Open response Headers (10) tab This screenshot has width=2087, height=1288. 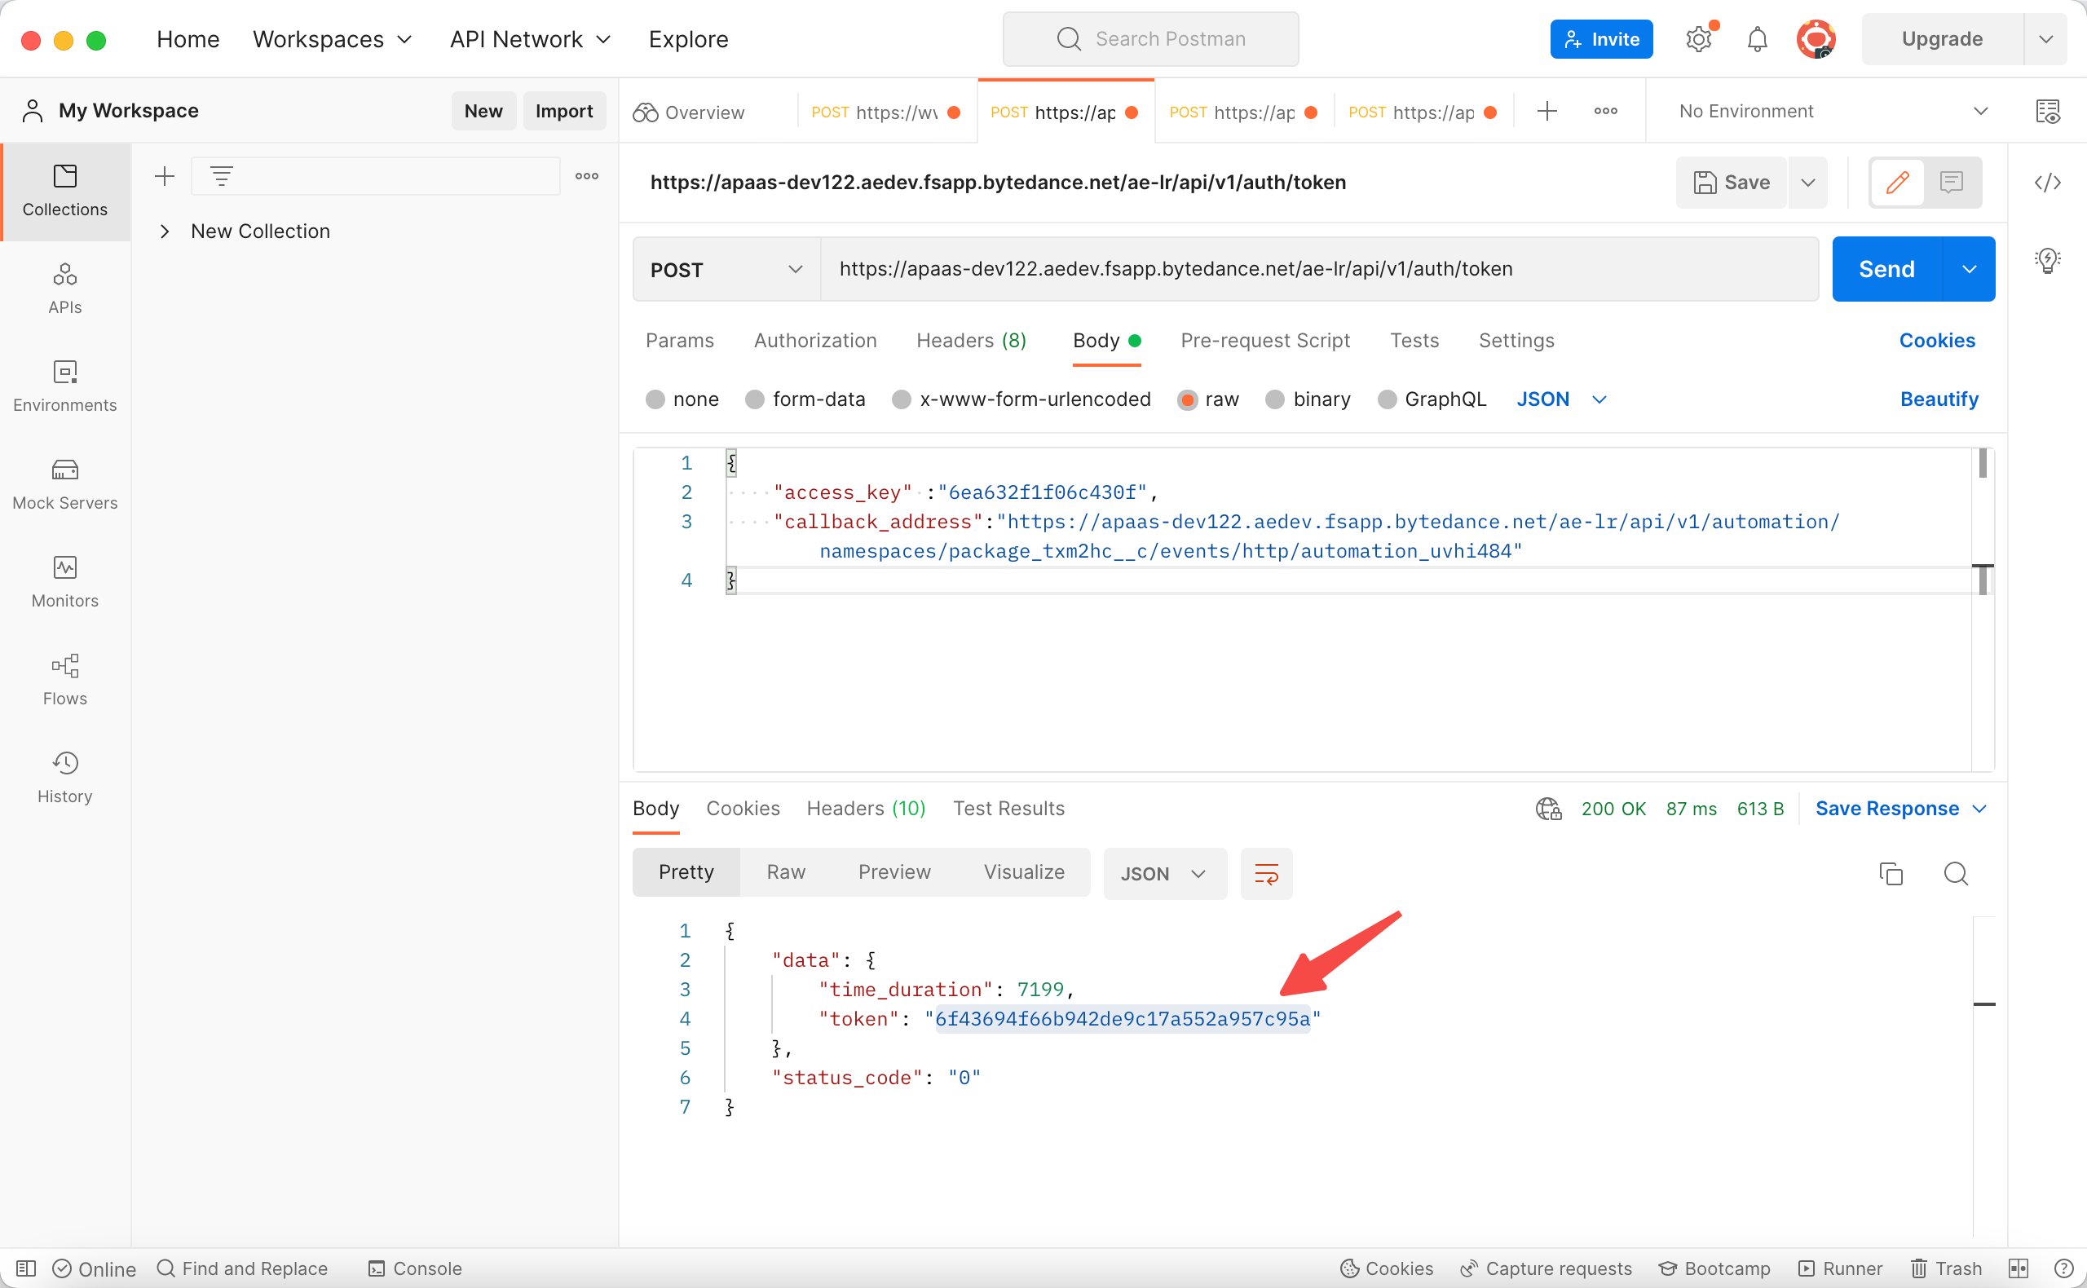click(x=866, y=809)
